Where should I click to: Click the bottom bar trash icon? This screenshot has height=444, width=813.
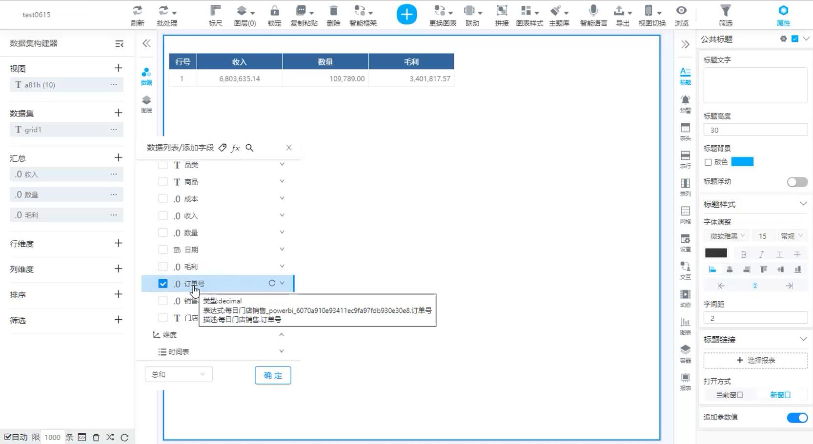[x=96, y=437]
